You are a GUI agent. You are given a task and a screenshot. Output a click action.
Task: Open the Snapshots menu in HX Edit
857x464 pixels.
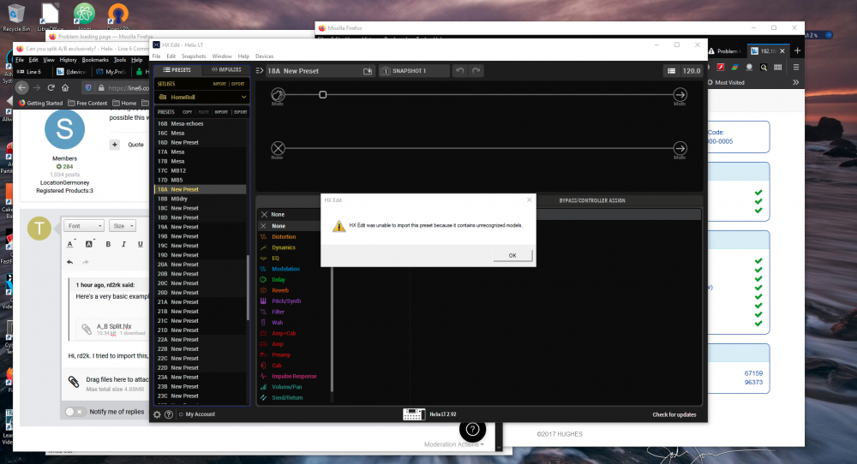pos(194,56)
